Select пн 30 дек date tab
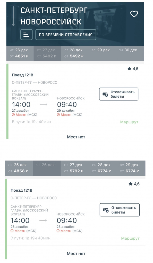Screen dimensions: 153x263 click(x=130, y=53)
